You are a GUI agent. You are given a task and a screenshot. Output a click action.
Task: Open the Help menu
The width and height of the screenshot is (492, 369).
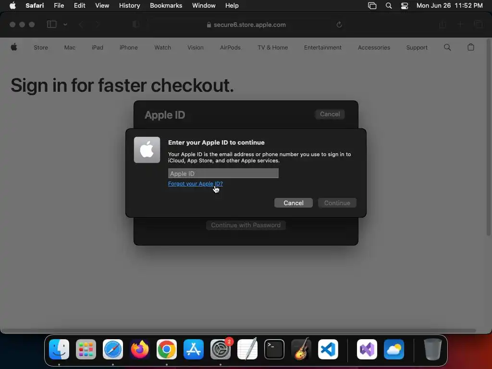232,5
